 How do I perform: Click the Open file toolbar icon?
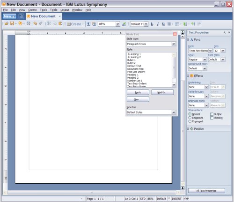pos(7,23)
